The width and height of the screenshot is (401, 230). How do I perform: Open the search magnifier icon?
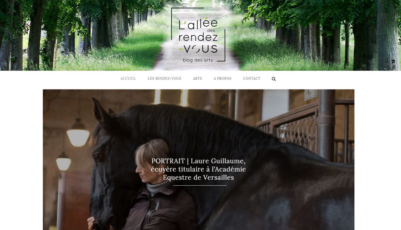pos(274,79)
